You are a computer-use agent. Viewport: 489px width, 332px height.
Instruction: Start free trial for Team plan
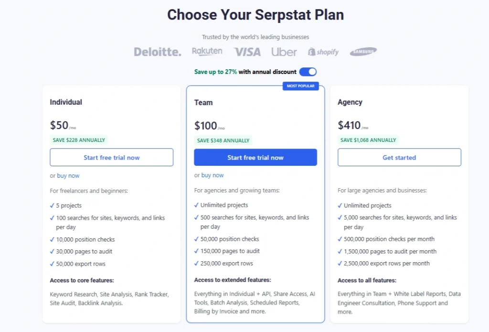pyautogui.click(x=255, y=157)
